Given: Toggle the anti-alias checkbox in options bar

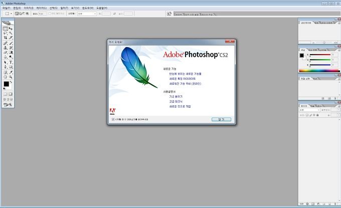Looking at the screenshot, I should pyautogui.click(x=50, y=14).
